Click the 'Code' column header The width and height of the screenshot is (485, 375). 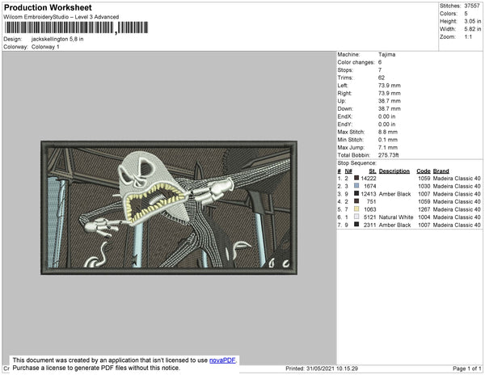[x=424, y=171]
